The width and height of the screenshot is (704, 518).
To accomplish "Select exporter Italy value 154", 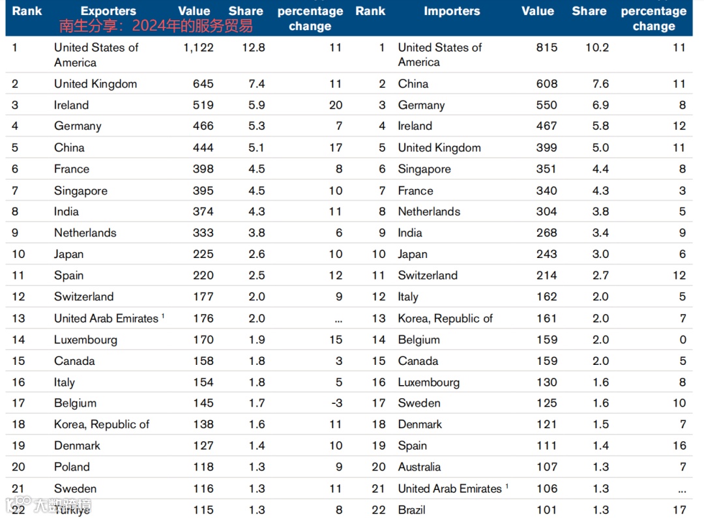I will point(203,382).
